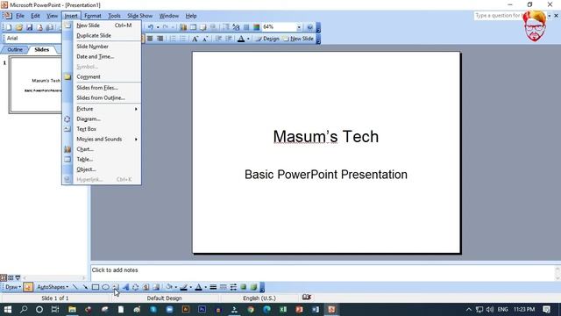Expand the Movies and Sounds submenu
The height and width of the screenshot is (316, 561).
[x=102, y=139]
